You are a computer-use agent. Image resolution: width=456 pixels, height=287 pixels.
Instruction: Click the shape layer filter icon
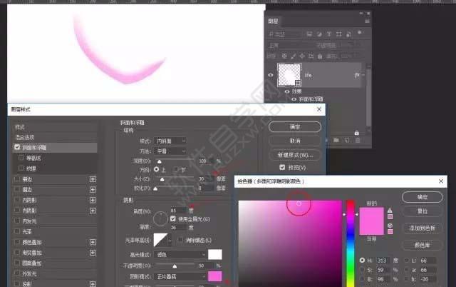click(x=339, y=34)
